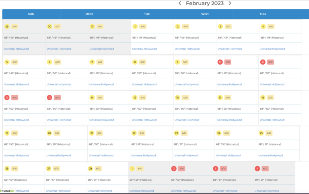Screen dimensions: 309x194
Task: Click the 8/10 crowd badge beside date 12
Action: pyautogui.click(x=14, y=98)
